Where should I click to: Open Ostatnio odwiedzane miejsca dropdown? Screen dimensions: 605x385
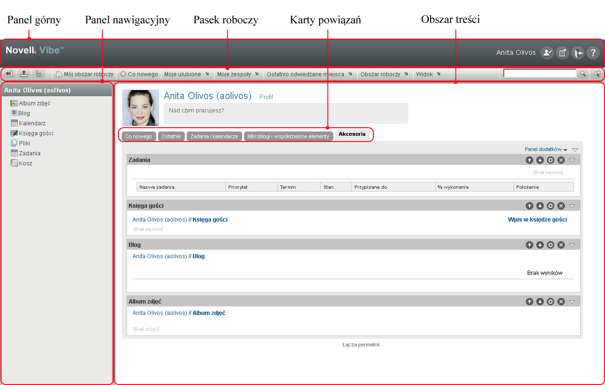click(309, 74)
